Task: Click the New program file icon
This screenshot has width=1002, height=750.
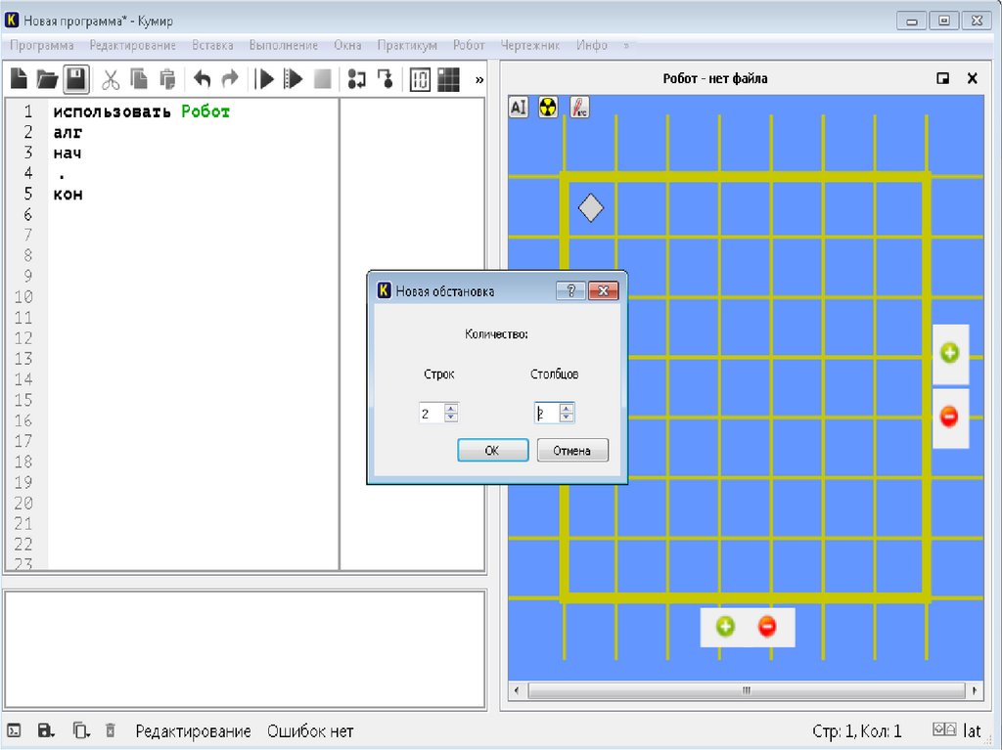Action: click(x=19, y=79)
